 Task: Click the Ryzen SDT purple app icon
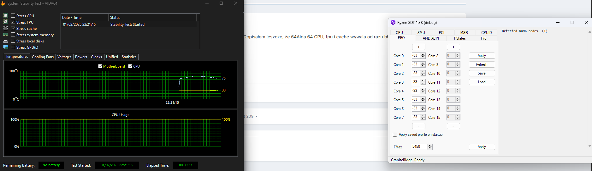coord(393,22)
